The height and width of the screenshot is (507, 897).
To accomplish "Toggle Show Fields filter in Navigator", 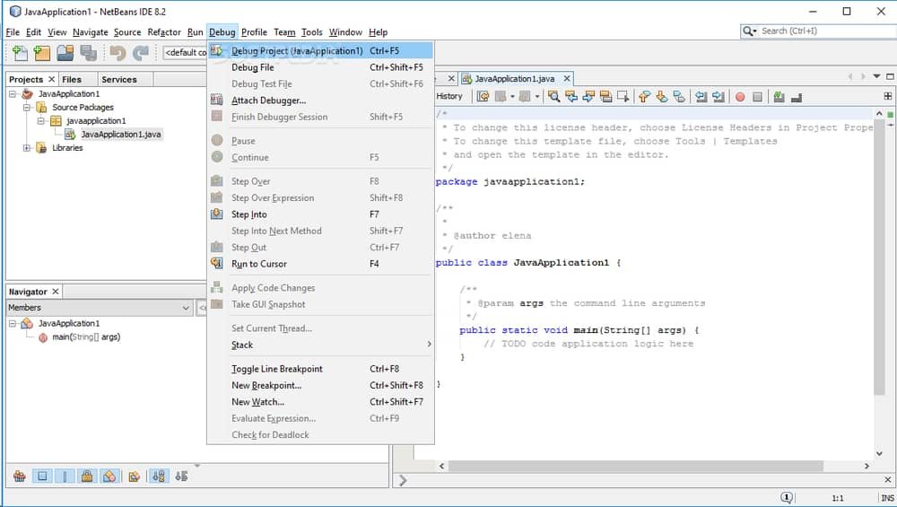I will 41,476.
